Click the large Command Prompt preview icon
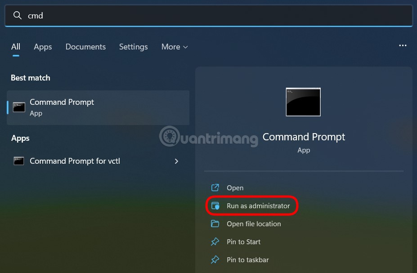 (x=303, y=102)
